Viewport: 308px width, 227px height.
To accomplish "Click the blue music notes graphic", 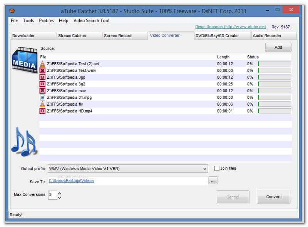I will click(23, 141).
